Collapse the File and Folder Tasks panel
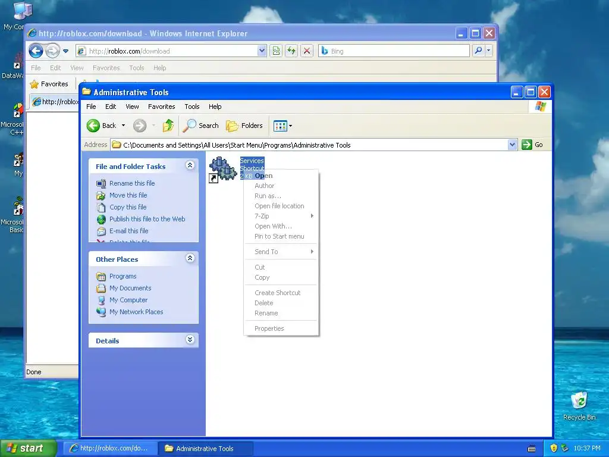This screenshot has height=457, width=609. pos(190,165)
